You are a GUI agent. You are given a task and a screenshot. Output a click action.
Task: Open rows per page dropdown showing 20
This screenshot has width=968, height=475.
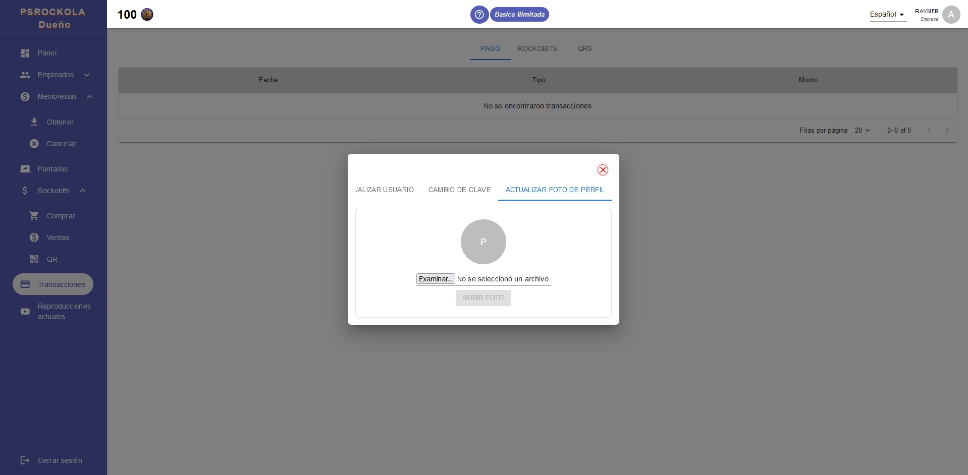862,131
